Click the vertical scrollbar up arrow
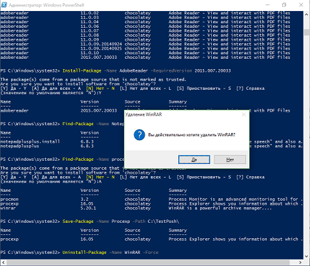Screen dimensions: 310x266 tap(306, 14)
